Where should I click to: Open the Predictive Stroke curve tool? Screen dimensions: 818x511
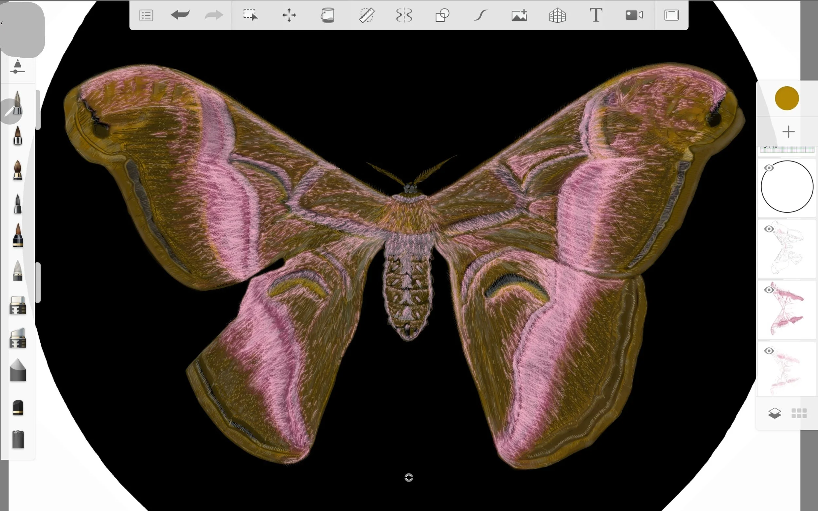tap(481, 15)
